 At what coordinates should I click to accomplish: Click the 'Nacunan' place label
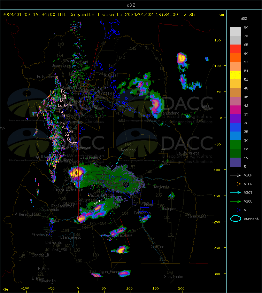click(128, 150)
